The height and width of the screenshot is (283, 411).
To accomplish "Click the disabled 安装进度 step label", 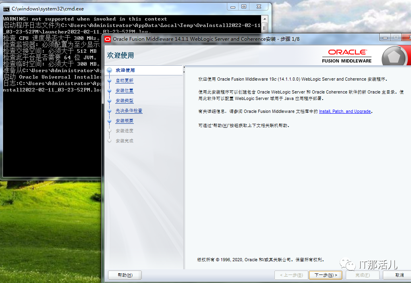I will click(x=125, y=131).
